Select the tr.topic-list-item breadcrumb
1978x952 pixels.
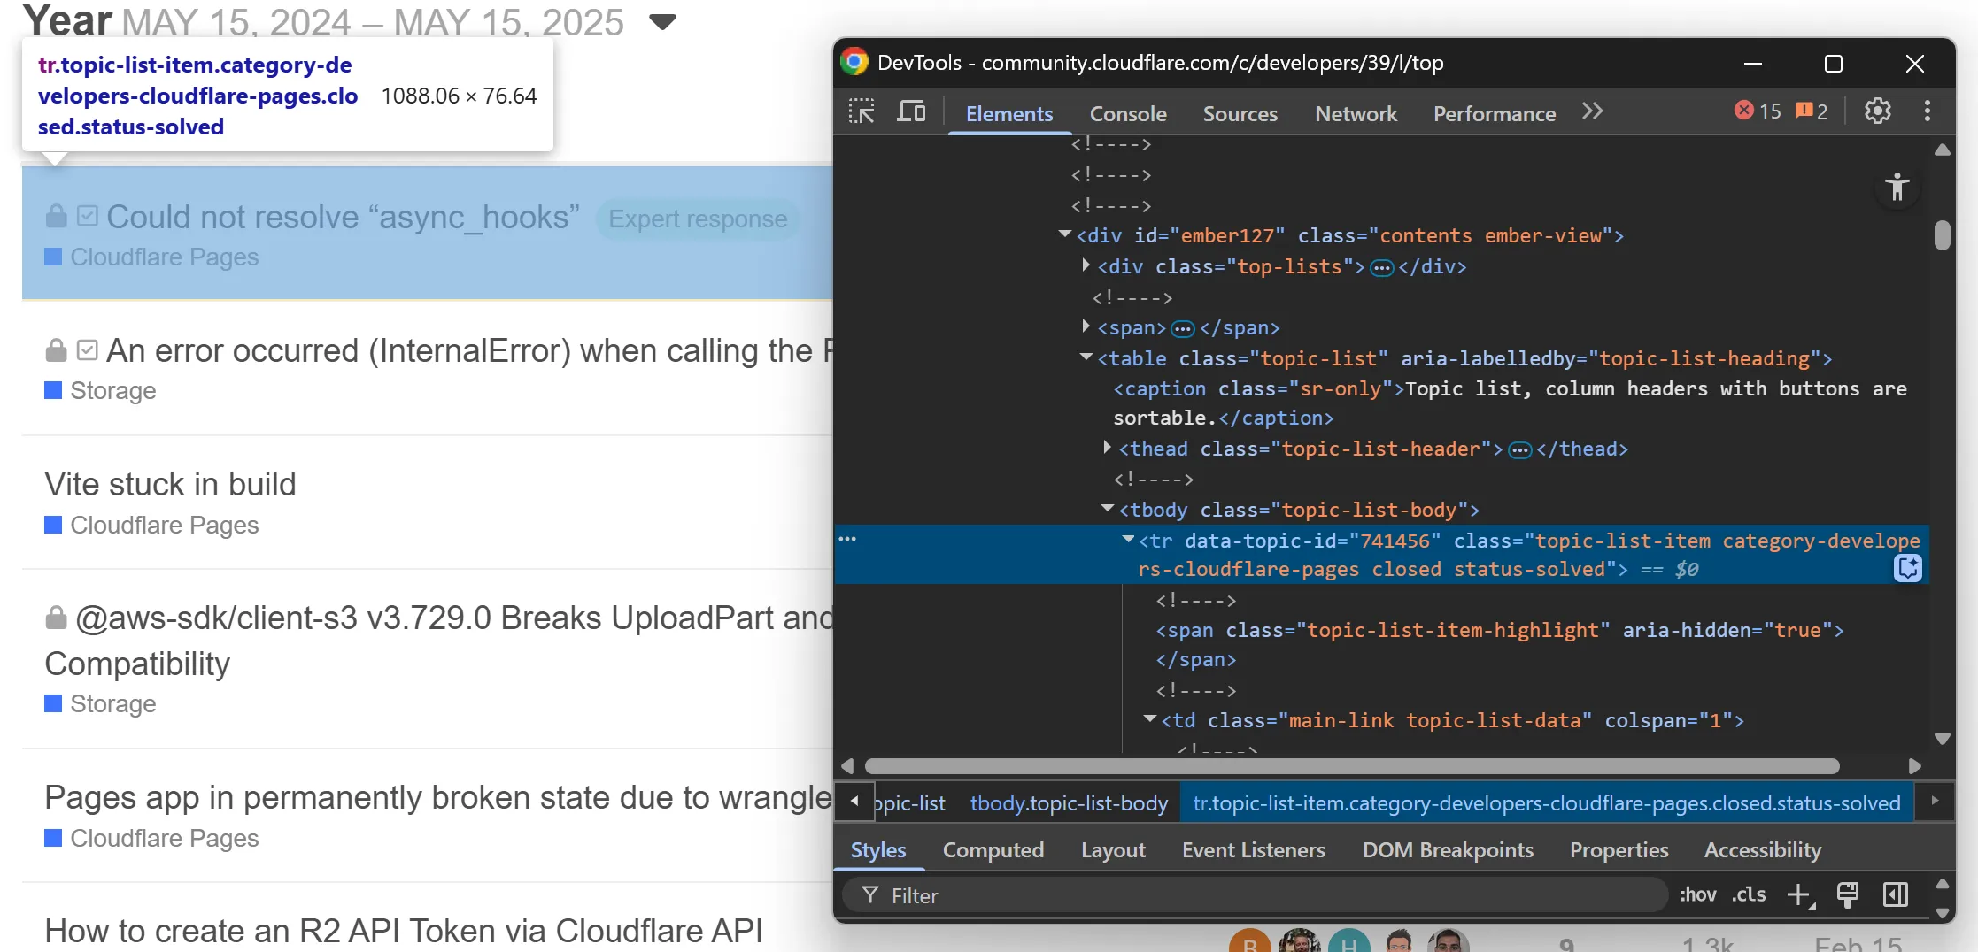tap(1546, 802)
